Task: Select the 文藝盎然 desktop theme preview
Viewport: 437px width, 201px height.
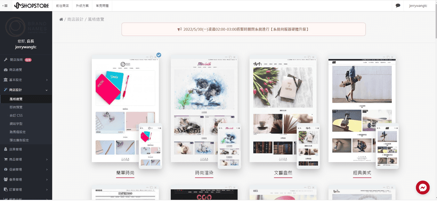Action: tap(283, 109)
